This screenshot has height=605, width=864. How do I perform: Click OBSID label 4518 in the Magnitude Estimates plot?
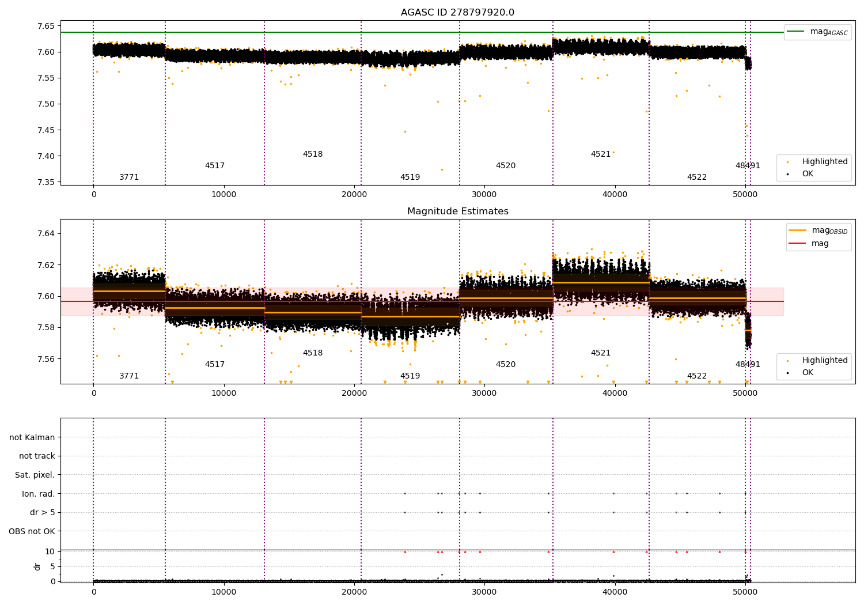click(313, 353)
